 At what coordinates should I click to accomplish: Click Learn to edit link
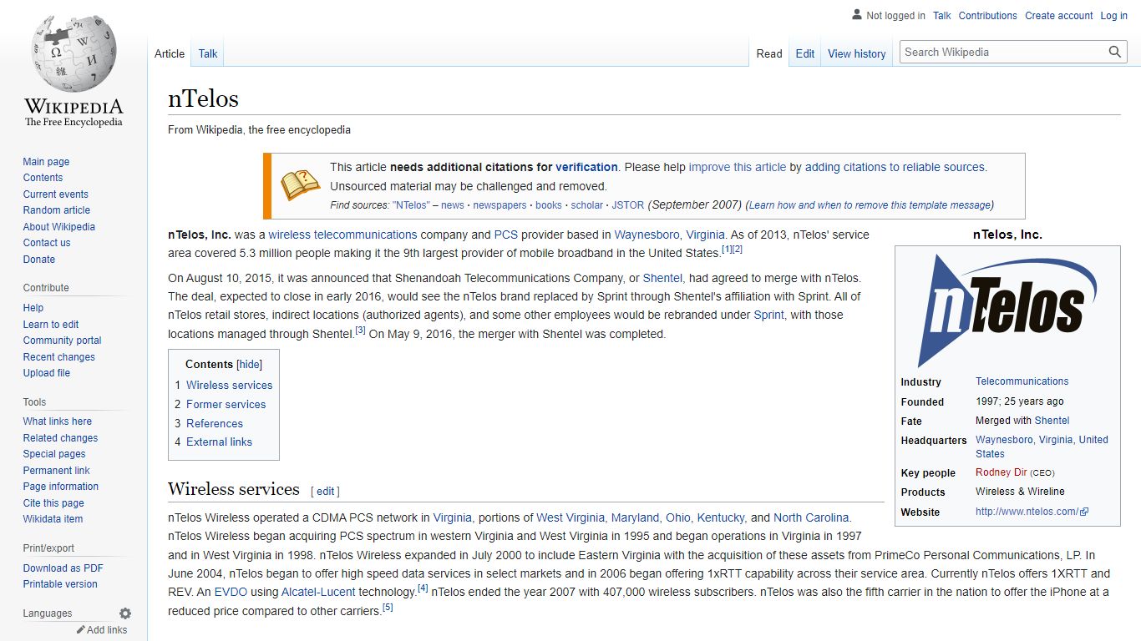point(51,325)
